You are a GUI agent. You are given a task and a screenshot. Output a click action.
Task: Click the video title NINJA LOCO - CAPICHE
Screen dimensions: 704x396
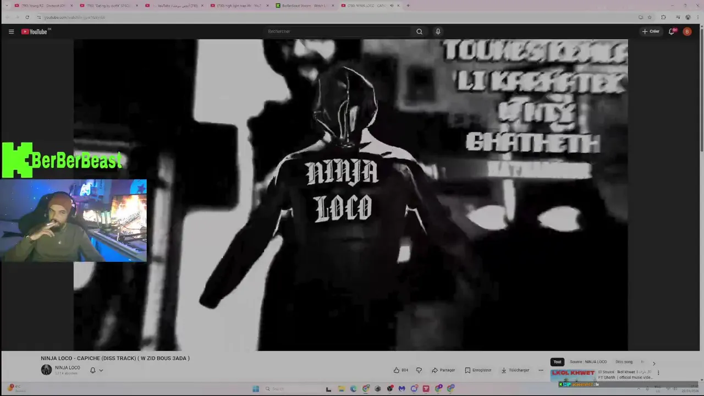115,358
